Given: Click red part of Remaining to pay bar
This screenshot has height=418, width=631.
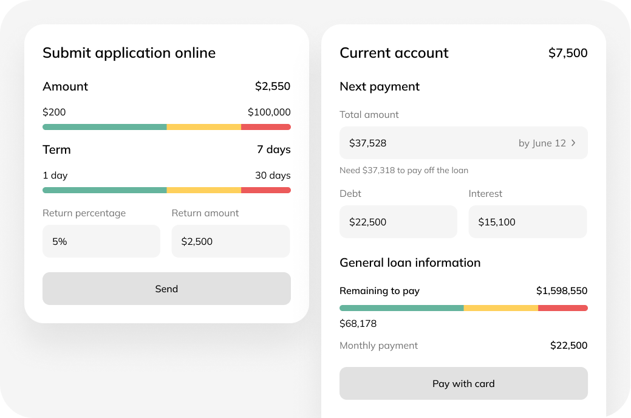Looking at the screenshot, I should coord(562,308).
